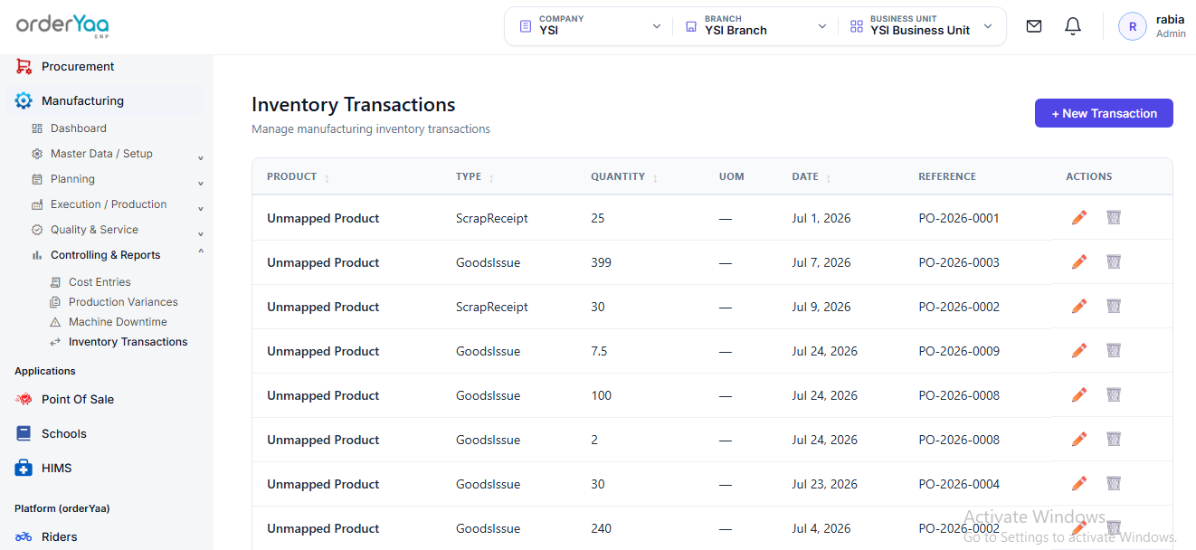Edit the PO-2026-0004 transaction

click(x=1078, y=484)
